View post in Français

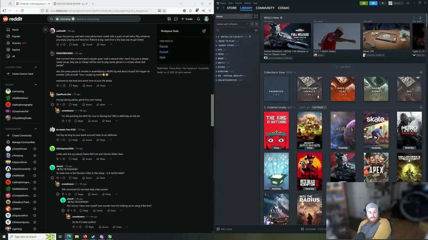pos(164,46)
